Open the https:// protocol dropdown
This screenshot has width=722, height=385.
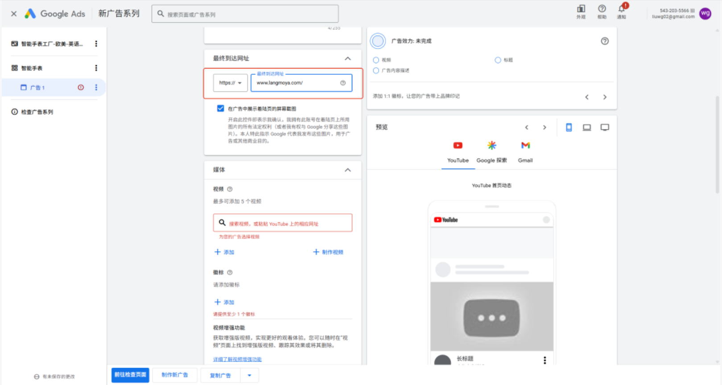pos(230,83)
